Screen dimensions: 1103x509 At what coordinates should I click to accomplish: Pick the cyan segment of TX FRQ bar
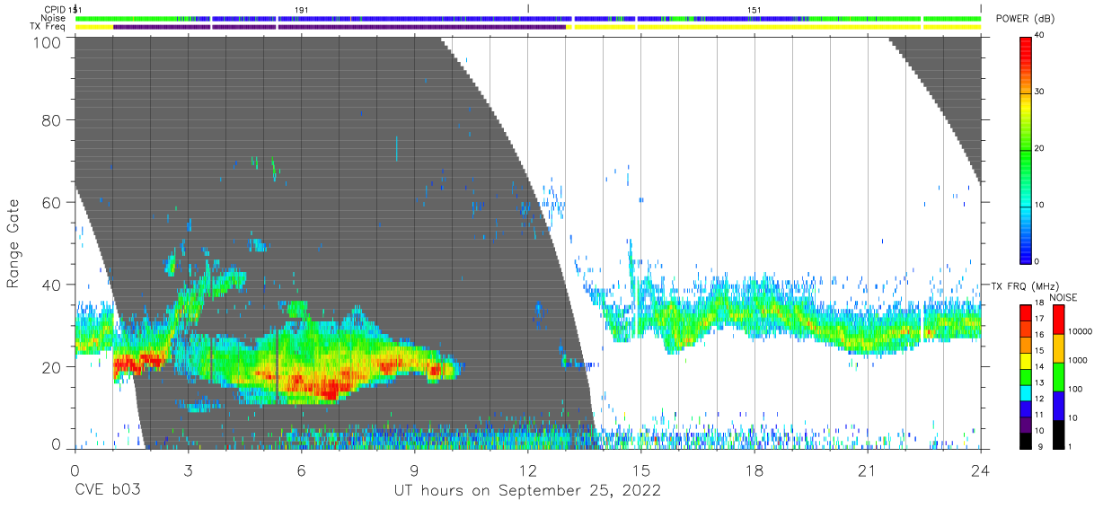[1026, 393]
